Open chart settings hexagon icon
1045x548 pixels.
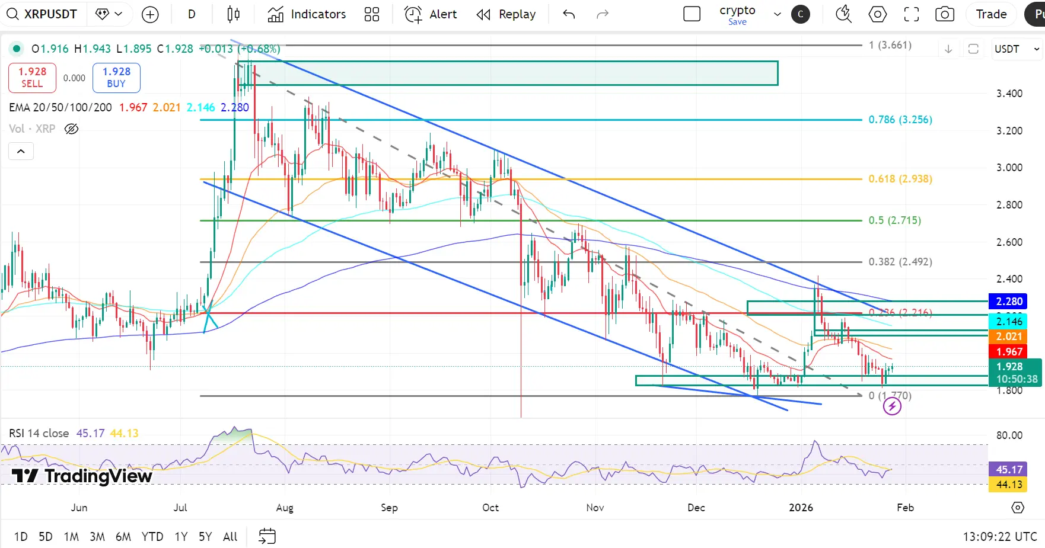[878, 14]
